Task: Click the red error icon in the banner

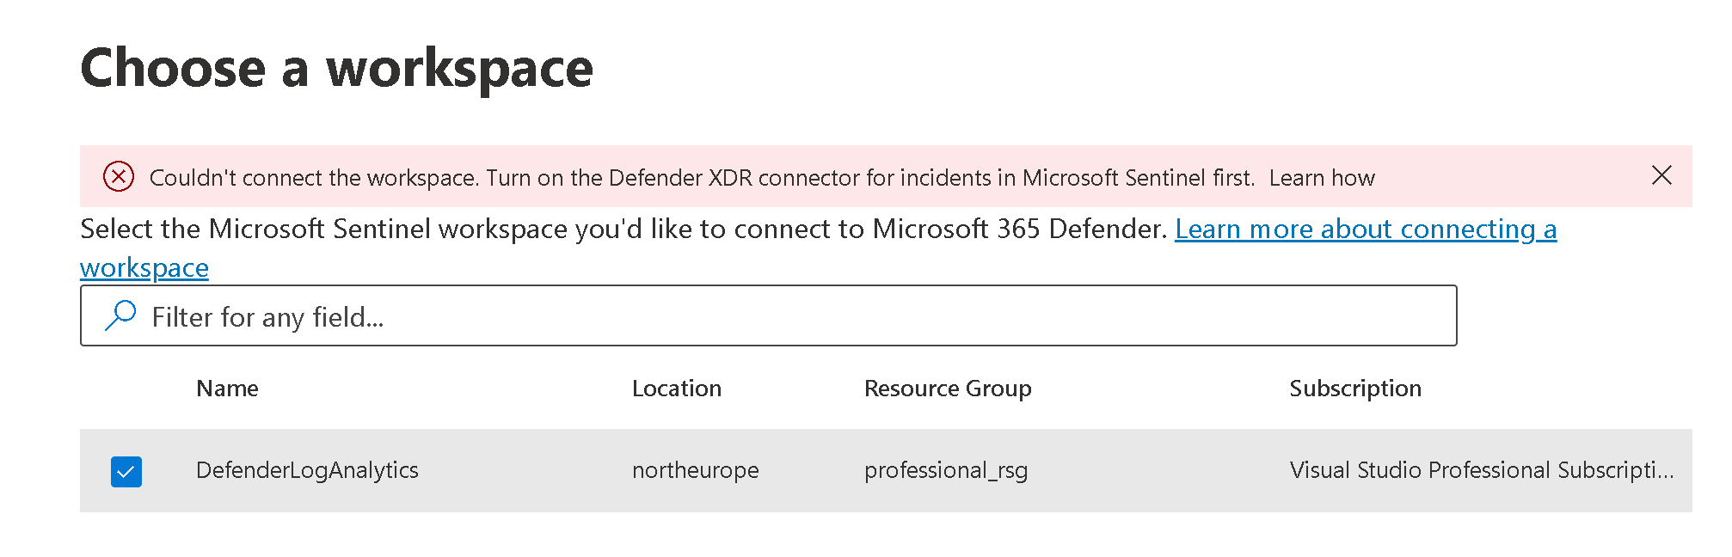Action: tap(119, 177)
